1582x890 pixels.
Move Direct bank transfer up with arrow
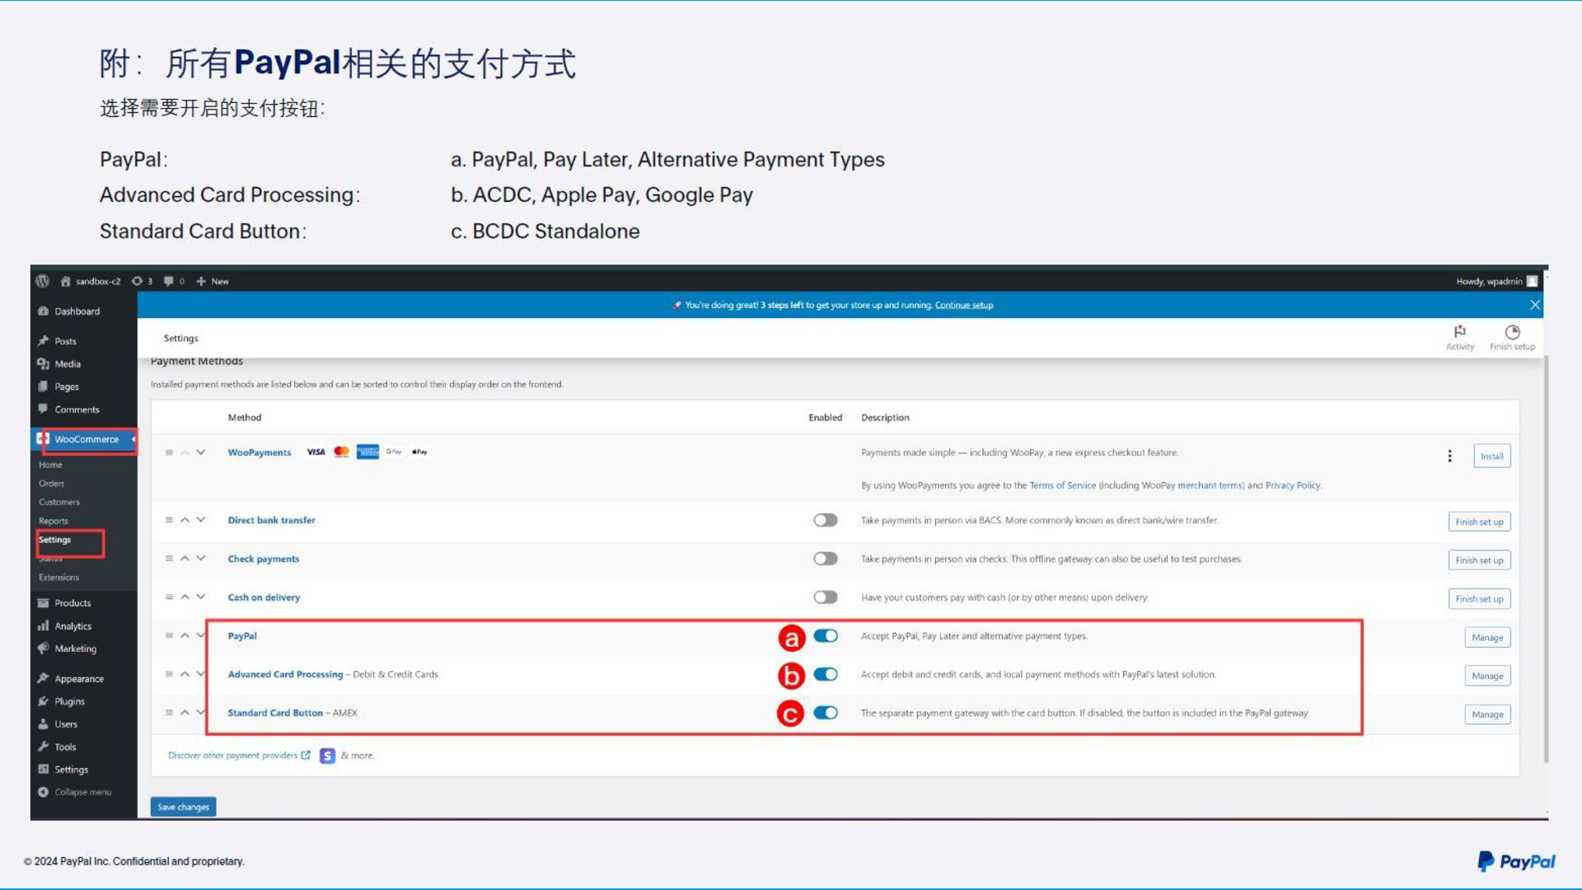tap(185, 520)
